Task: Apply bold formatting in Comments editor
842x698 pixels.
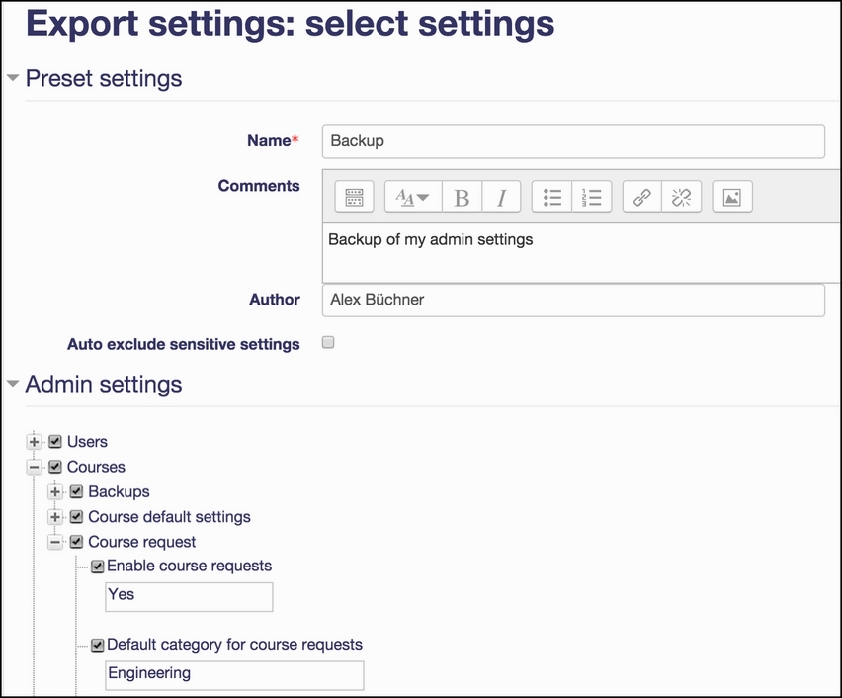Action: (x=462, y=197)
